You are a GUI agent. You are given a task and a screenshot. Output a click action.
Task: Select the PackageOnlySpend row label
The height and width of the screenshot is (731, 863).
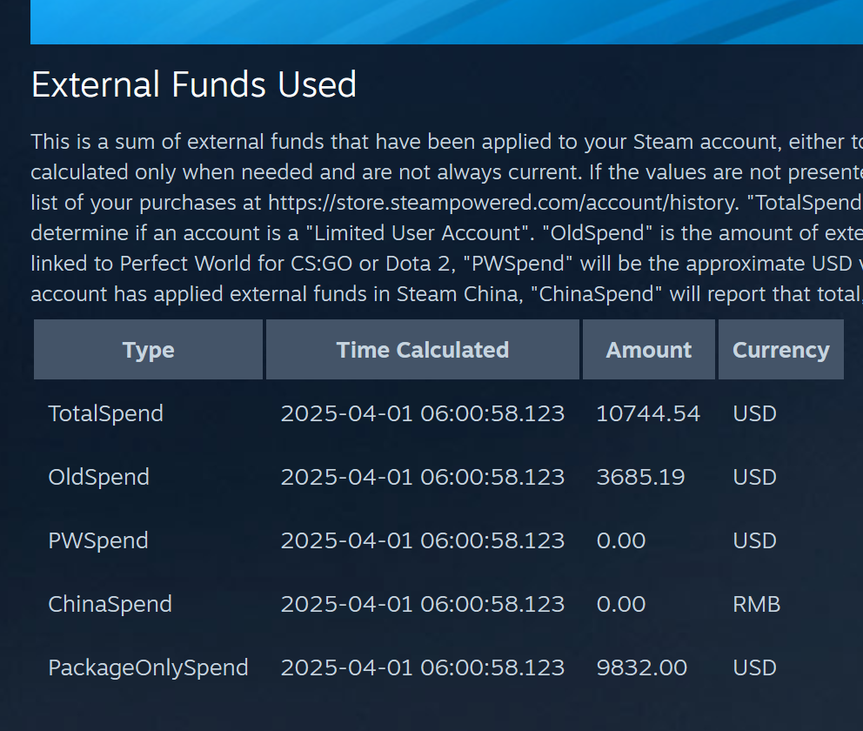click(148, 667)
